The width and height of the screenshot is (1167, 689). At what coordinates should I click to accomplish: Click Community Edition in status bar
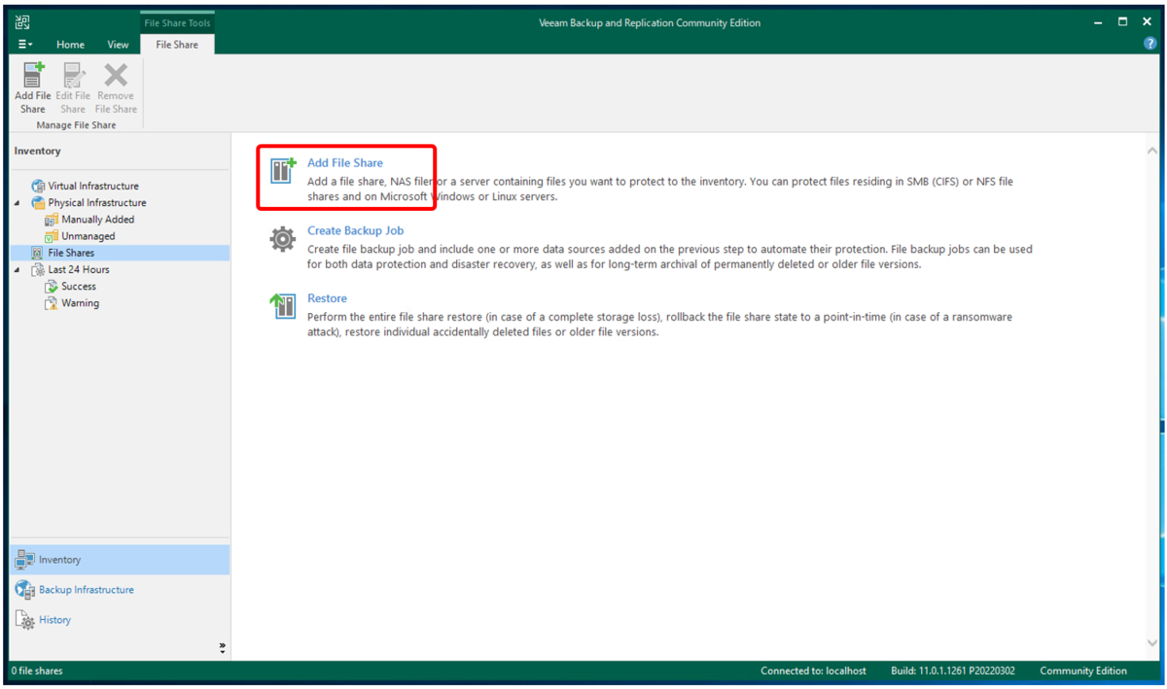(x=1083, y=671)
